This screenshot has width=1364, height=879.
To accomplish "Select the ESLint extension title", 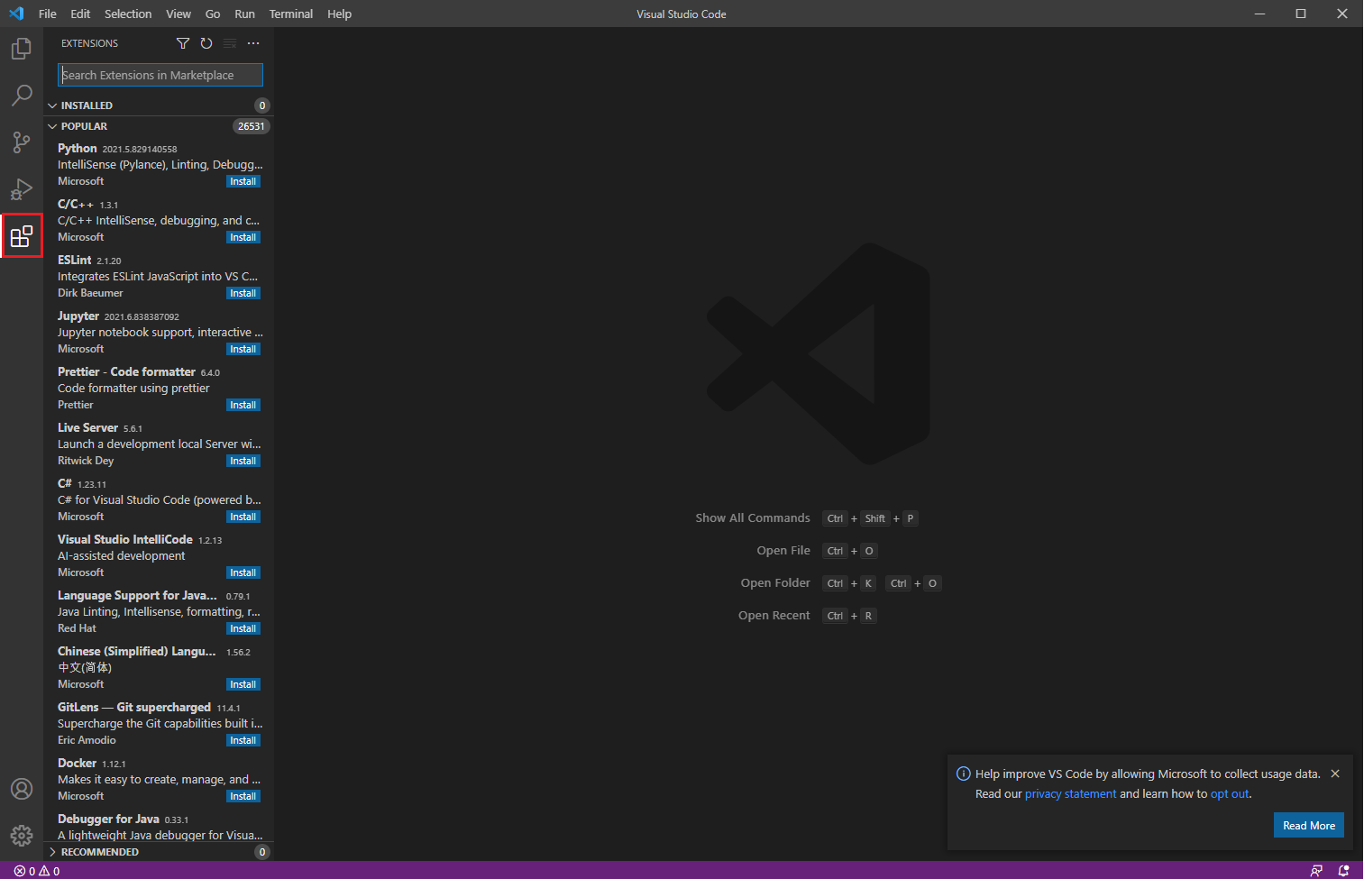I will point(75,260).
